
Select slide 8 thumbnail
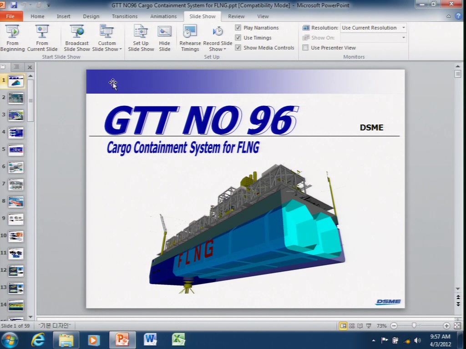[x=16, y=202]
